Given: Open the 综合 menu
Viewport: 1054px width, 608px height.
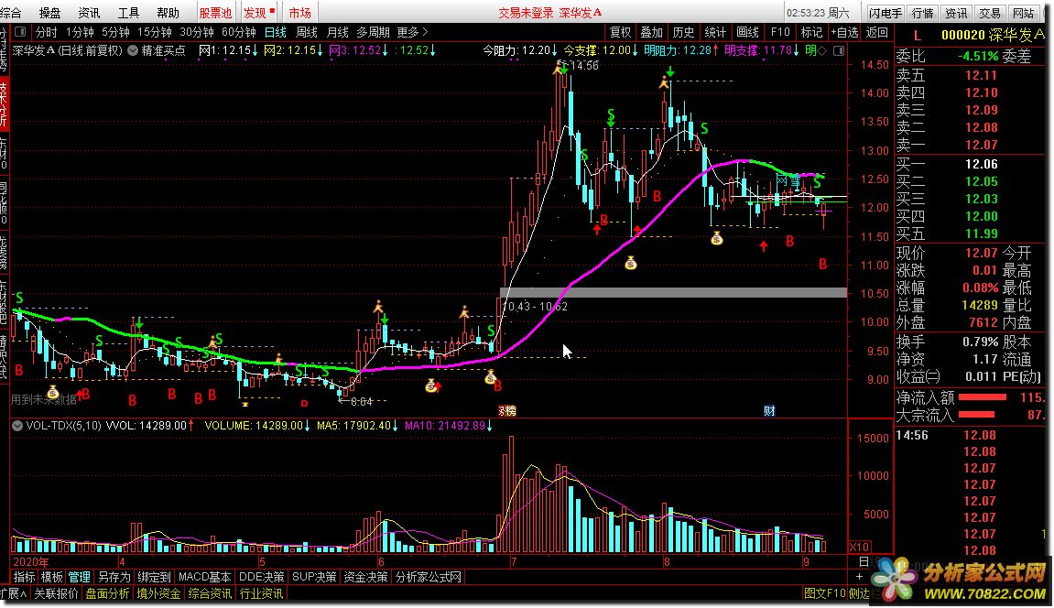Looking at the screenshot, I should (11, 12).
